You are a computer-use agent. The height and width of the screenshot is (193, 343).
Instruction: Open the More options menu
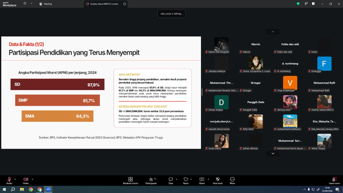232,181
